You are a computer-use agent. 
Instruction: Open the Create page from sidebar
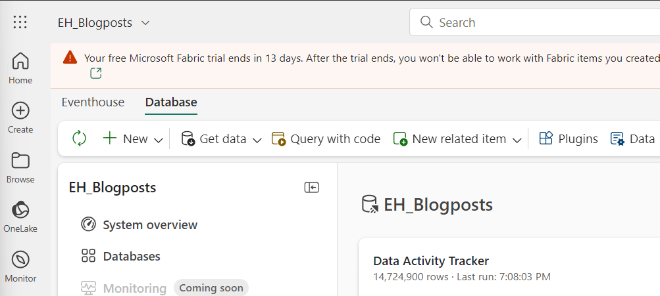20,117
